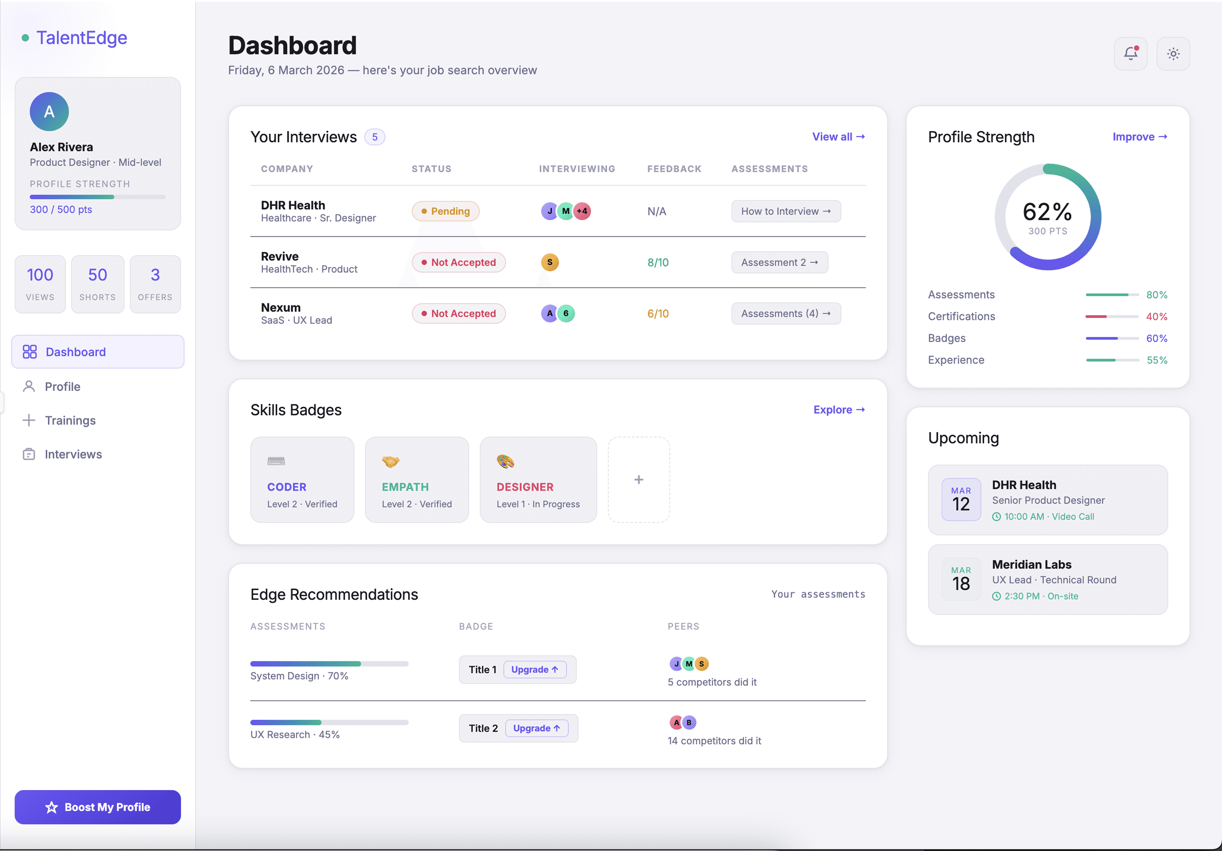The image size is (1222, 851).
Task: Click the System Design 70% progress bar
Action: (329, 664)
